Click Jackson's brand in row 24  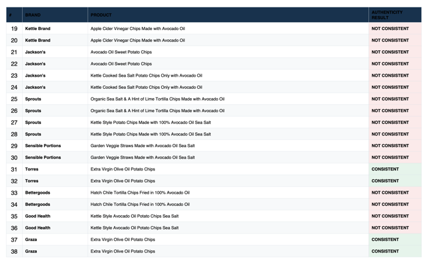pos(36,88)
